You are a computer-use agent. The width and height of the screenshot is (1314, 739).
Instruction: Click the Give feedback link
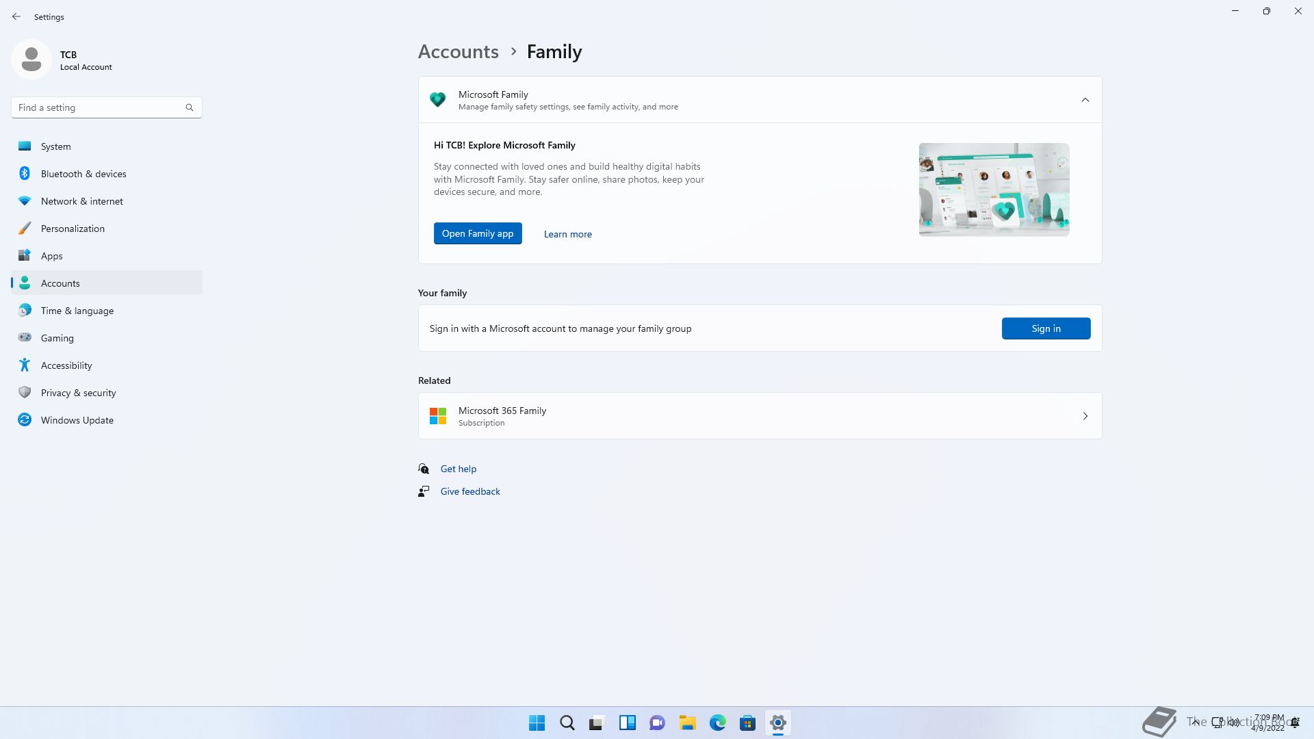(x=470, y=491)
